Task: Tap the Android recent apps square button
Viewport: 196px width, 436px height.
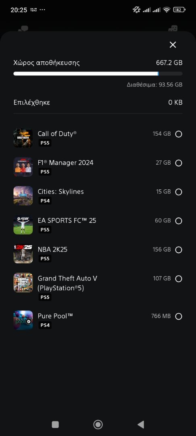Action: (55, 424)
